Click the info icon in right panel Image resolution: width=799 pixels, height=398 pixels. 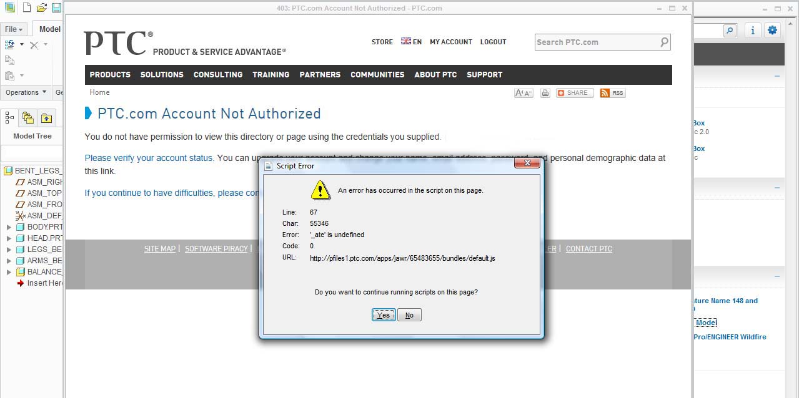point(753,30)
